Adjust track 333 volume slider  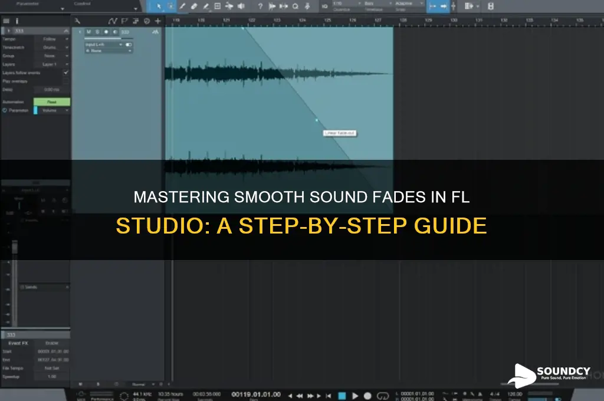(109, 38)
